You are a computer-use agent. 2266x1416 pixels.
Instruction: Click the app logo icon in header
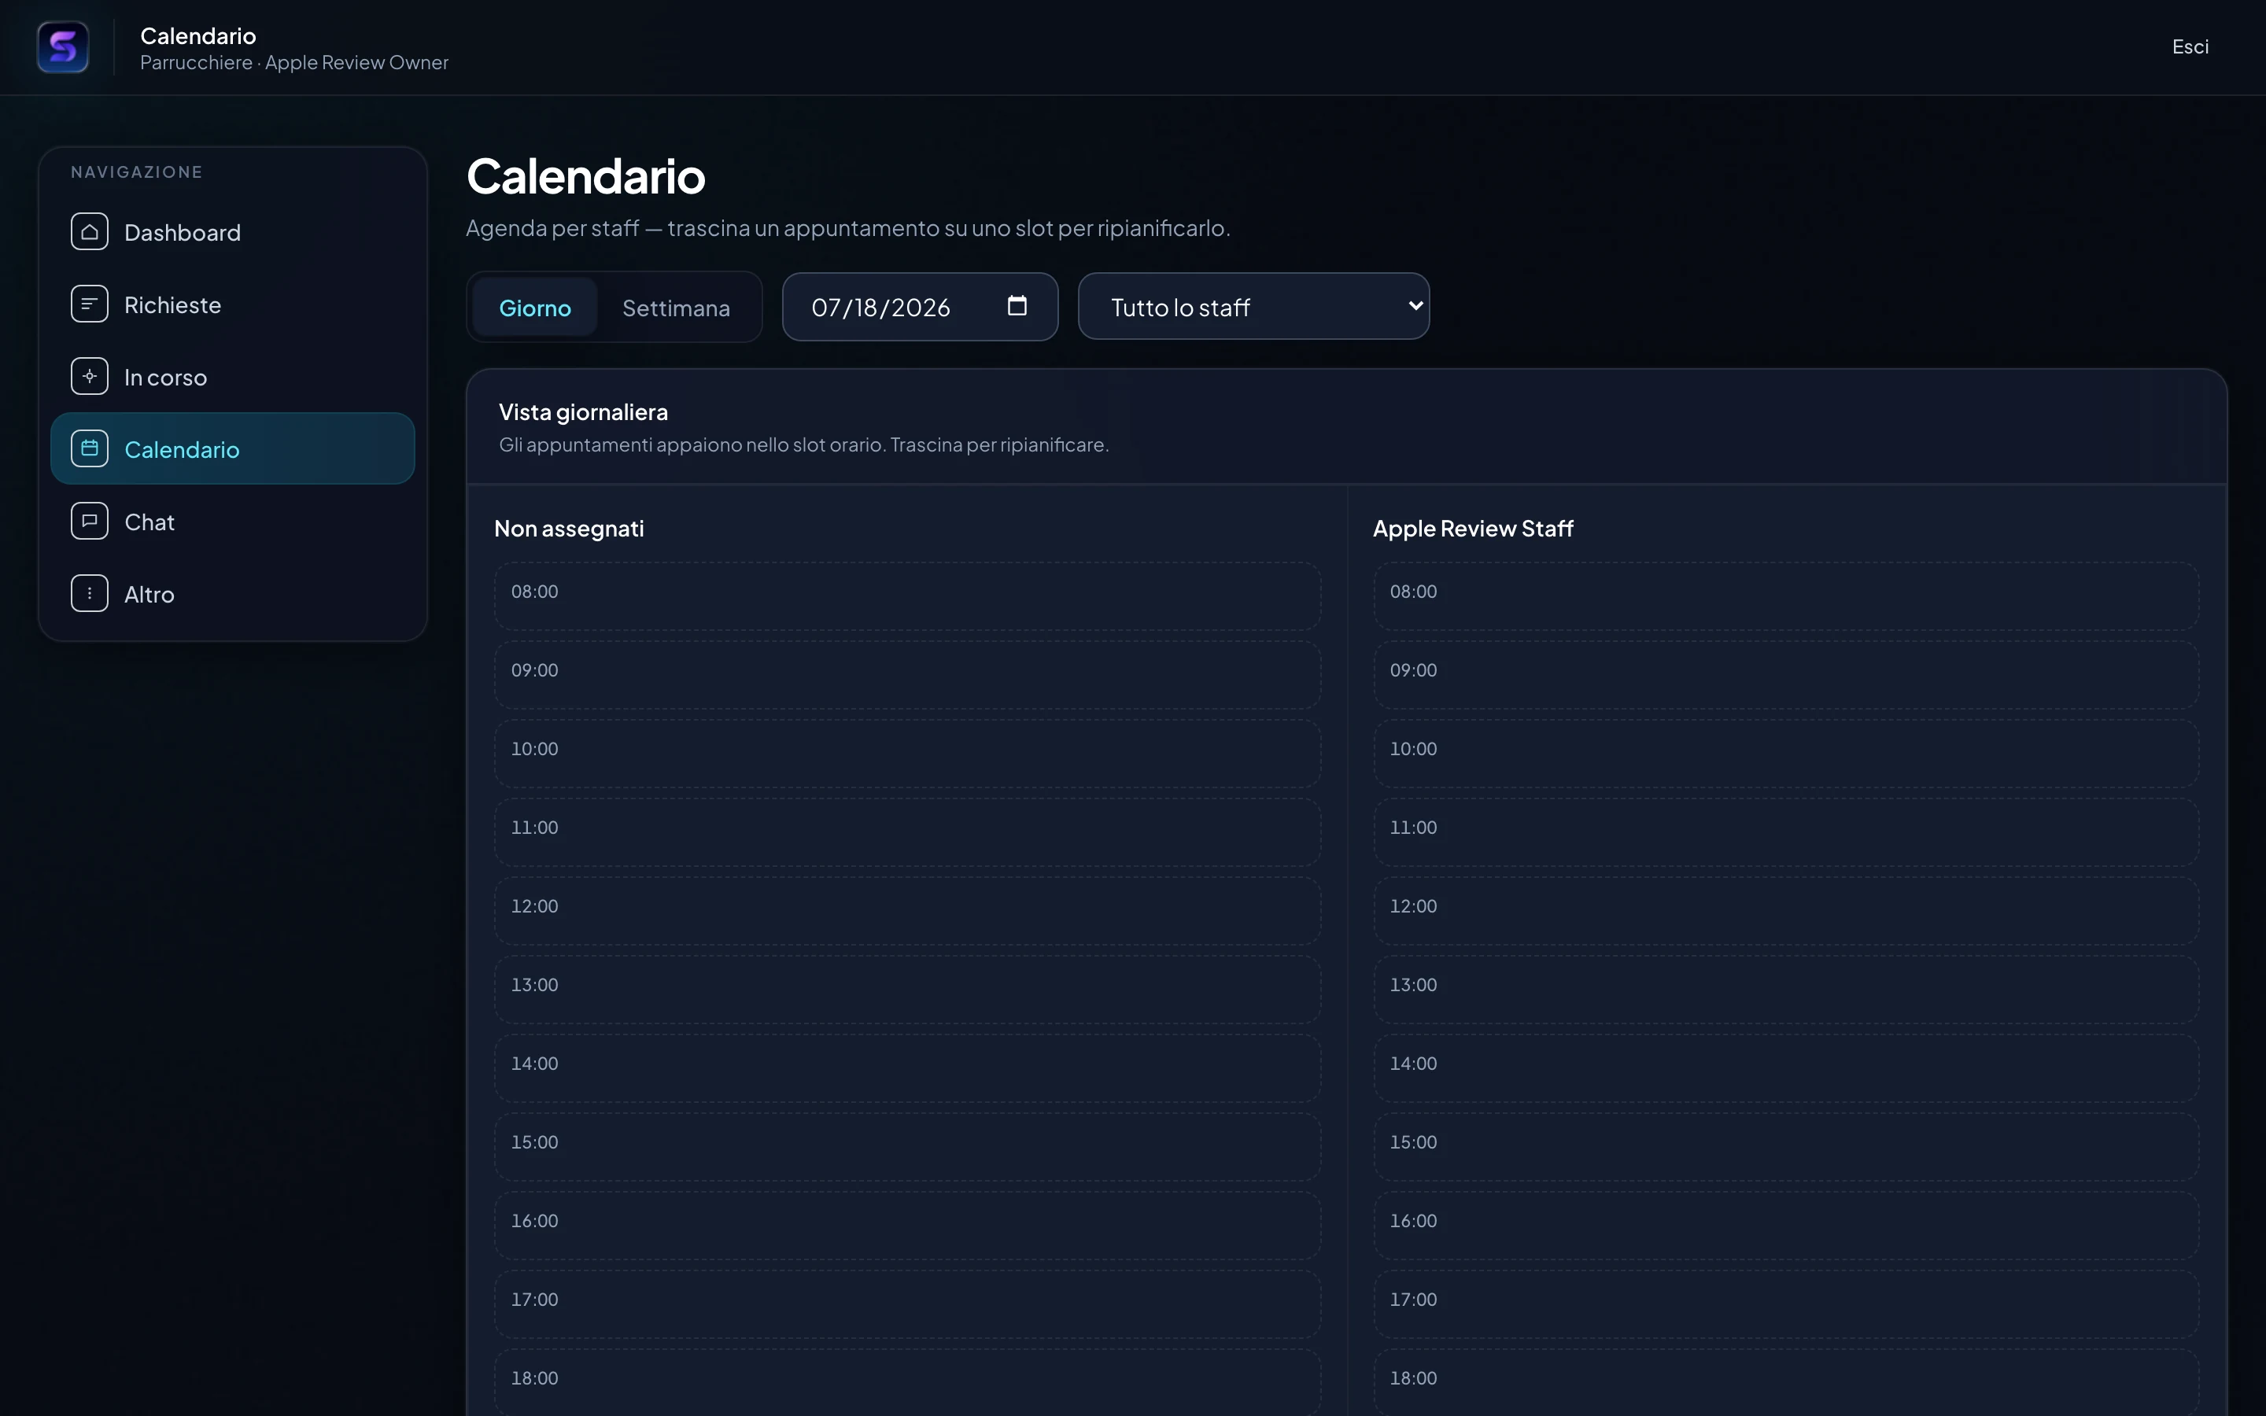[63, 47]
